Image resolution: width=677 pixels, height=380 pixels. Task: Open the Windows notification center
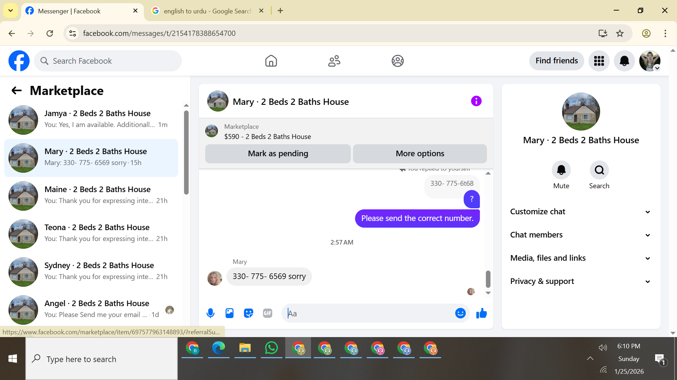tap(660, 359)
